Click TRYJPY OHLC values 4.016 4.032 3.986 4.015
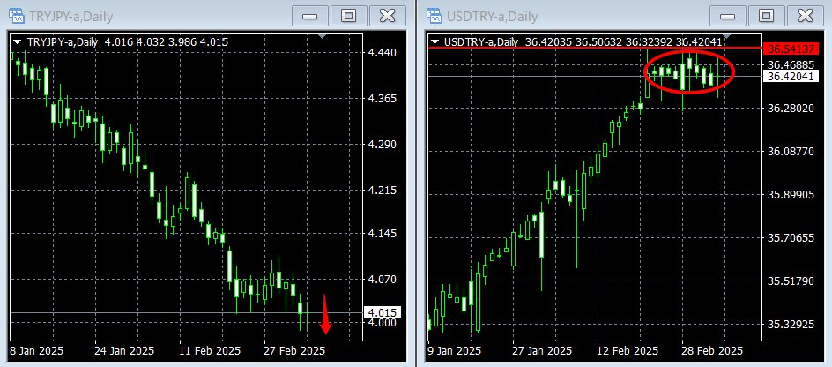The image size is (832, 367). [x=167, y=41]
